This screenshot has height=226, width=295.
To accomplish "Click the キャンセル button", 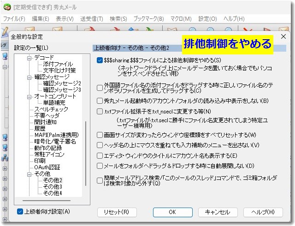I will click(218, 212).
